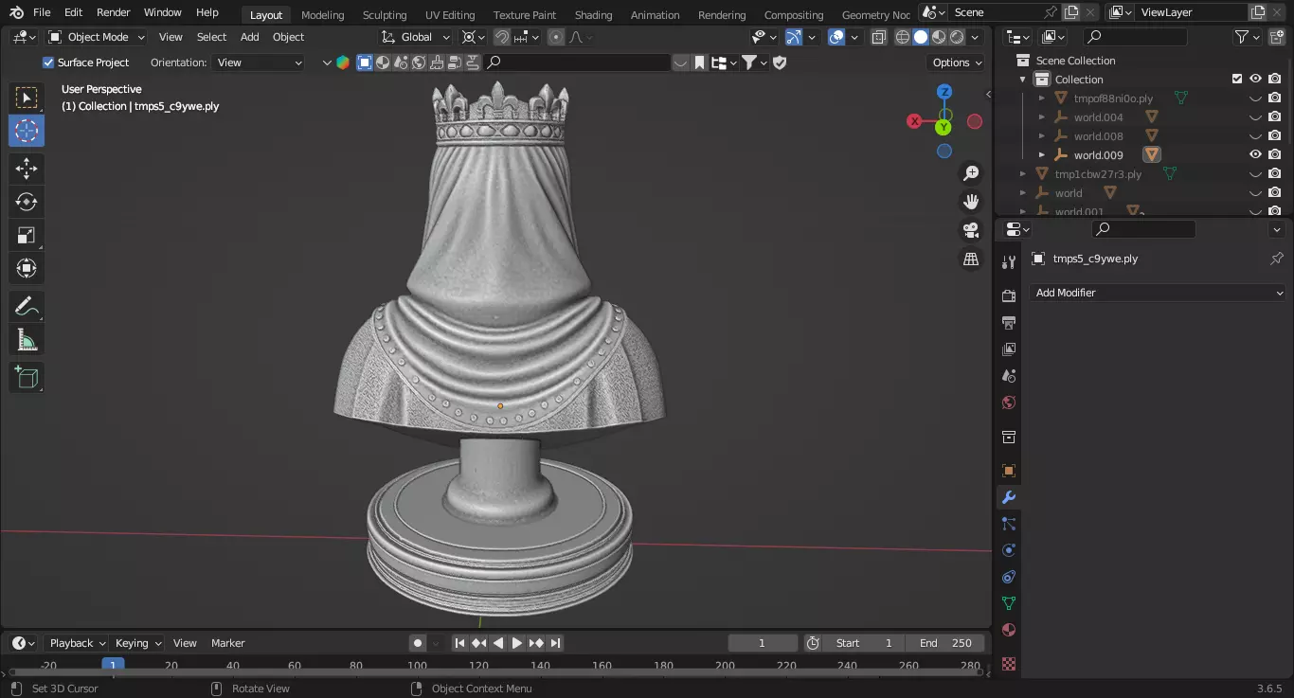Disable world.008 render camera toggle
This screenshot has height=698, width=1294.
click(1275, 135)
